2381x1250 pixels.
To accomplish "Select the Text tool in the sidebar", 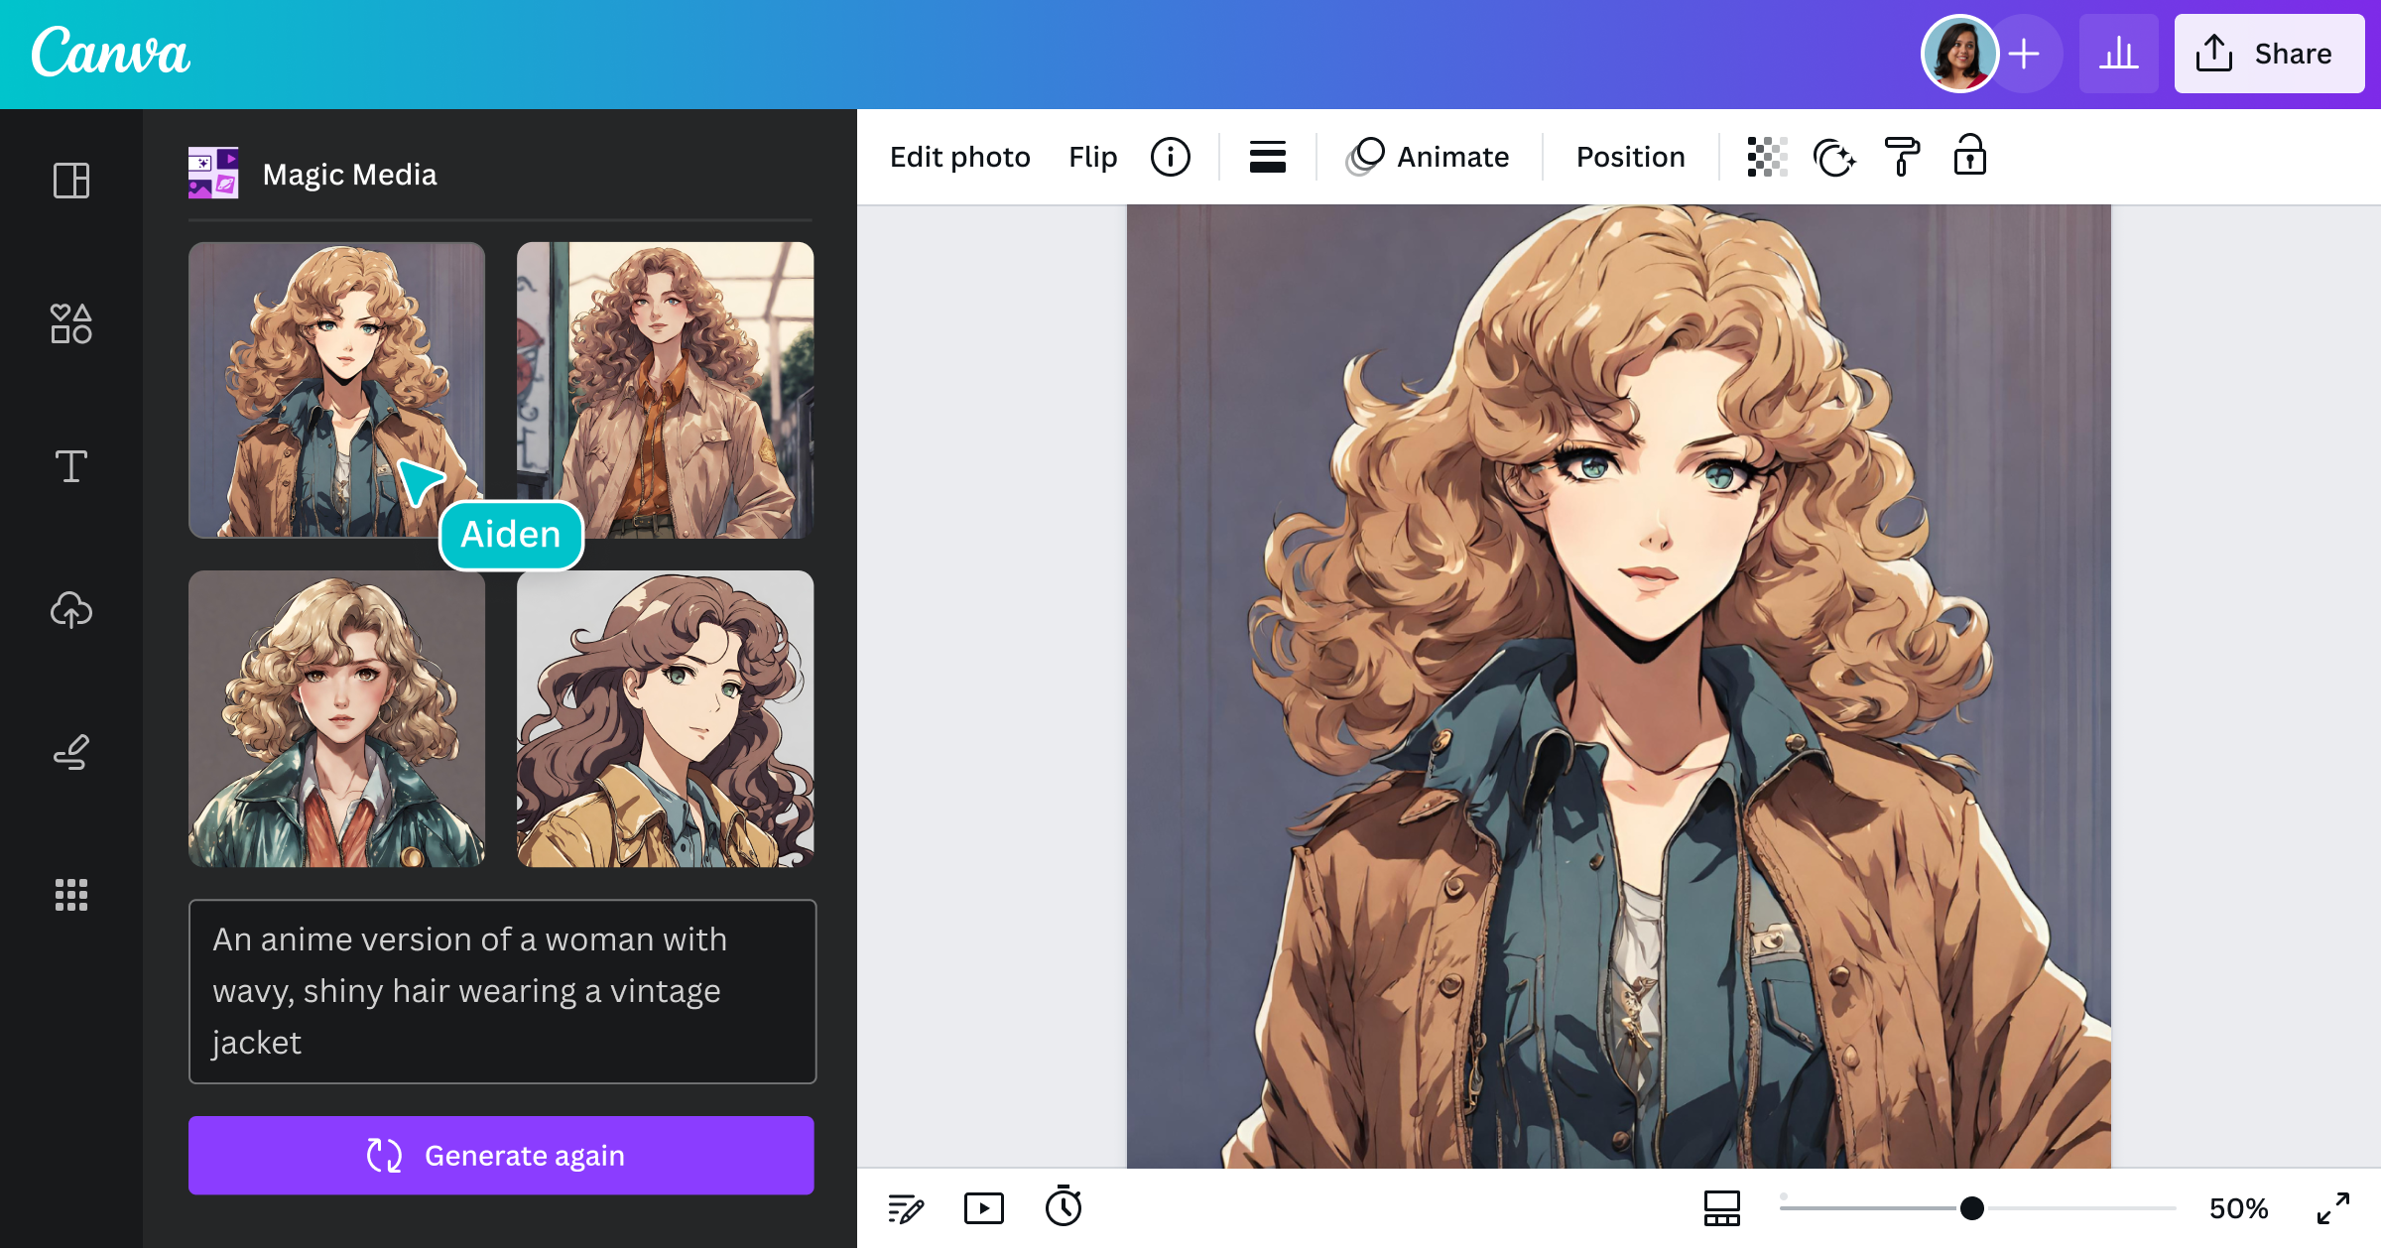I will [x=71, y=465].
